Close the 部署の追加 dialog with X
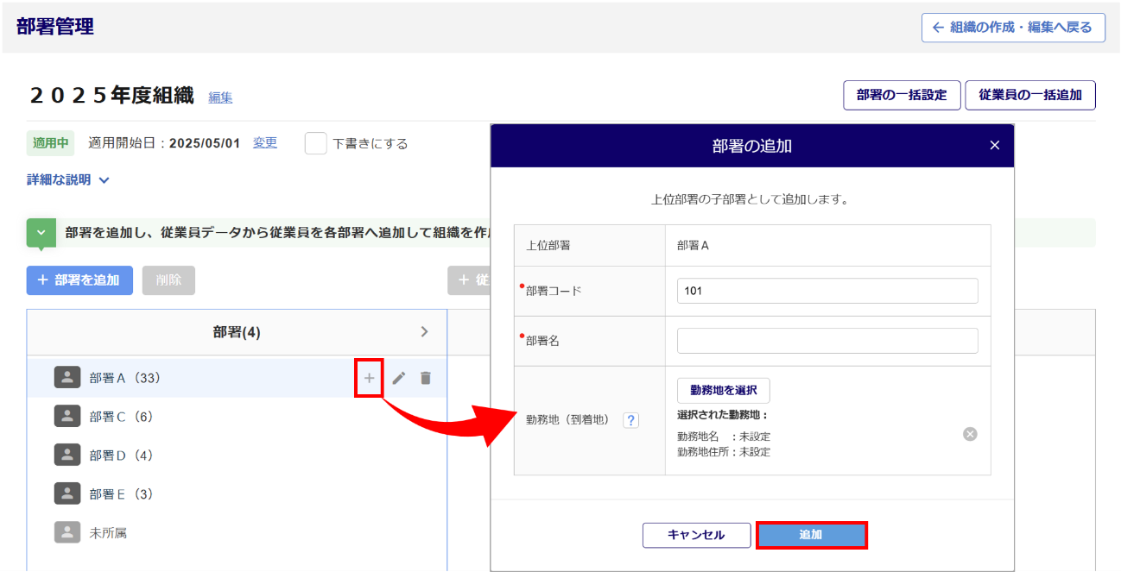 (995, 146)
